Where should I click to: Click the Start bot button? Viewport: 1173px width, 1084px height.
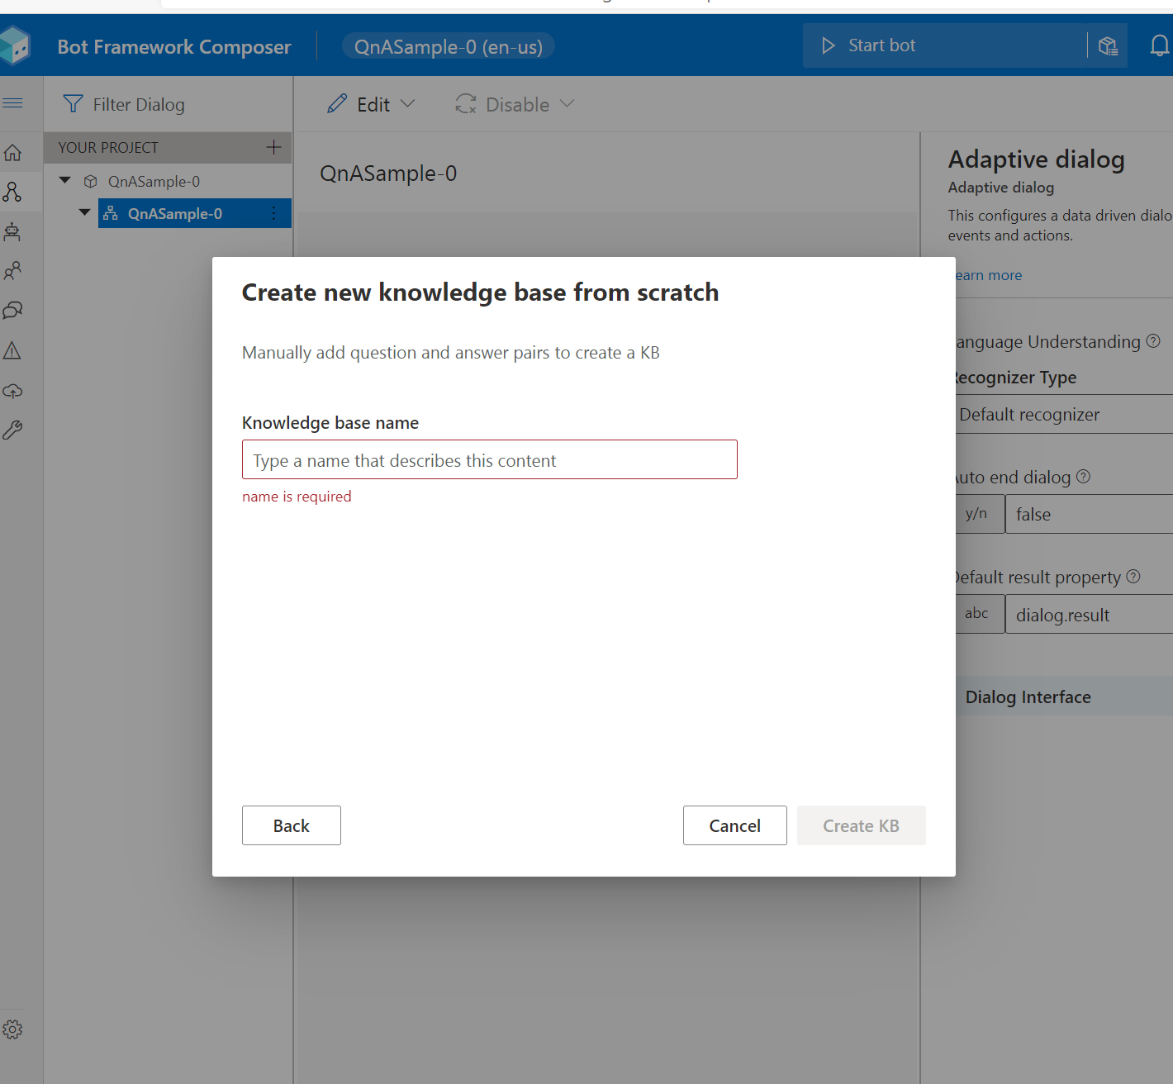point(945,45)
